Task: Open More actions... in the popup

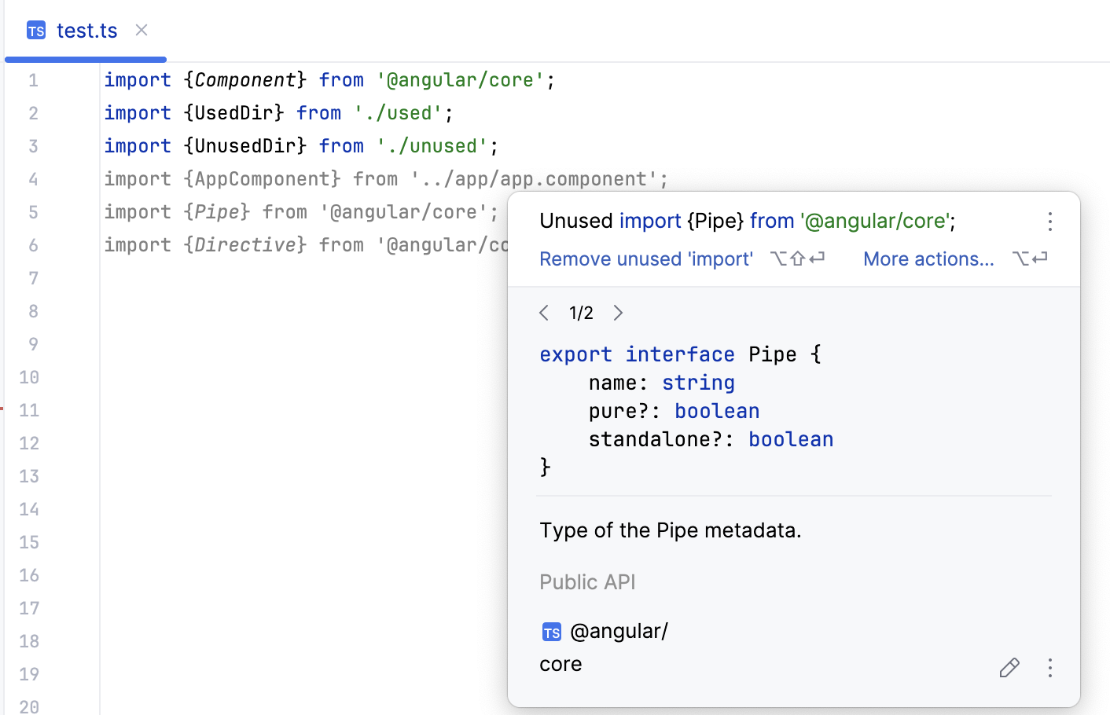Action: coord(928,258)
